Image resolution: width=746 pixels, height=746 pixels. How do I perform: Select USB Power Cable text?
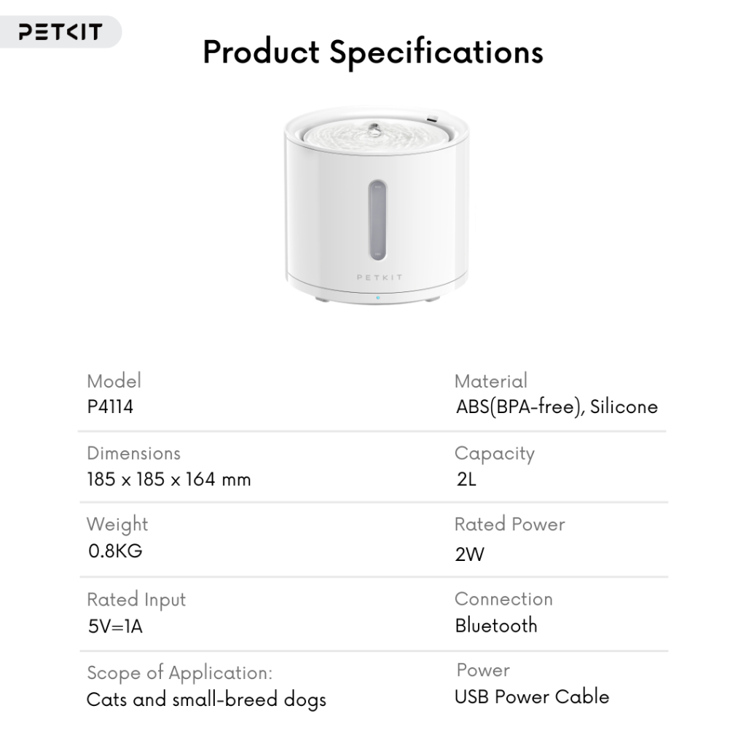point(532,697)
